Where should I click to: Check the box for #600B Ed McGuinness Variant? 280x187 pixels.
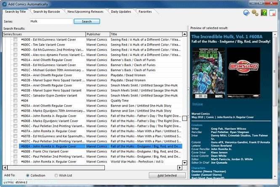(15, 40)
